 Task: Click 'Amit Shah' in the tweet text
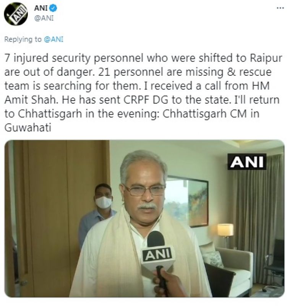pos(31,100)
